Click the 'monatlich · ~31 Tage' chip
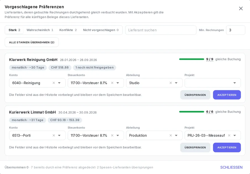This screenshot has width=250, height=174. click(x=27, y=120)
